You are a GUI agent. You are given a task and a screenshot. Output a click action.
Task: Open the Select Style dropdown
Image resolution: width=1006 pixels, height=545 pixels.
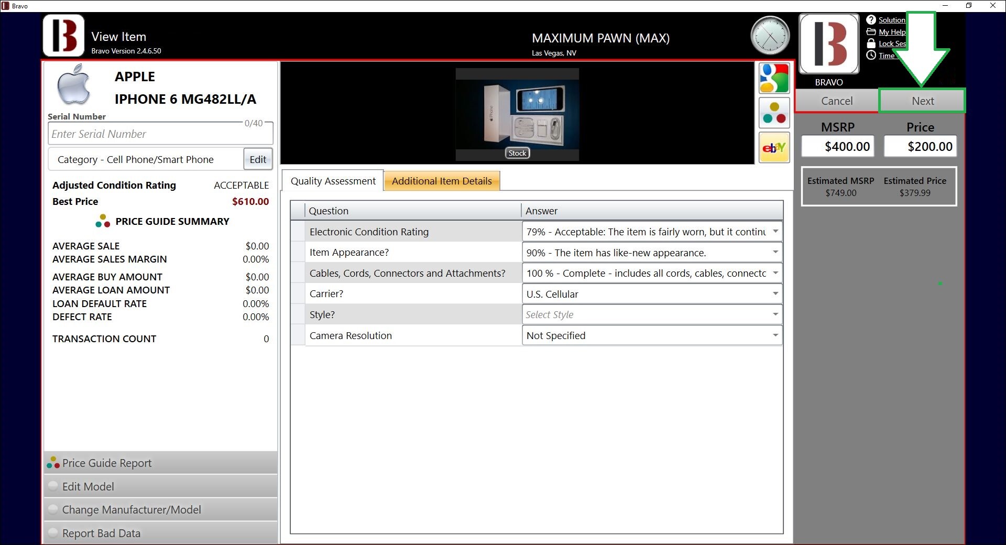coord(775,314)
